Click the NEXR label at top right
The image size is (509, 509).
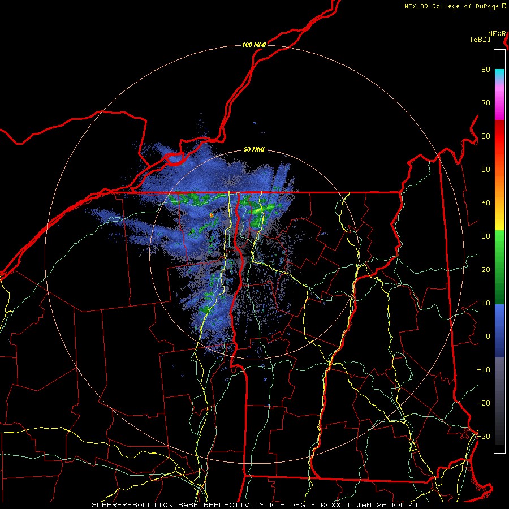pyautogui.click(x=497, y=34)
